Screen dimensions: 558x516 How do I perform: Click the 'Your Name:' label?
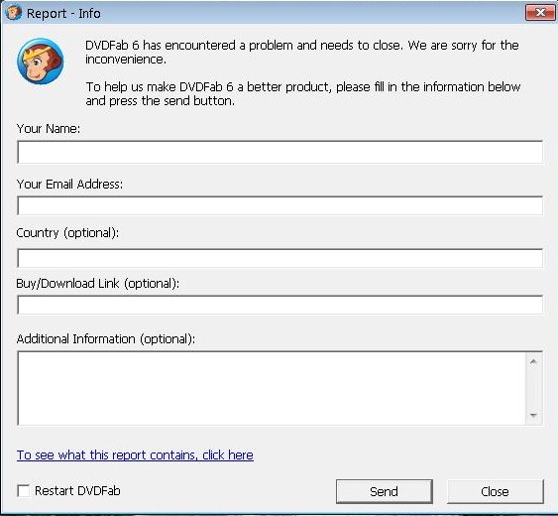coord(49,129)
